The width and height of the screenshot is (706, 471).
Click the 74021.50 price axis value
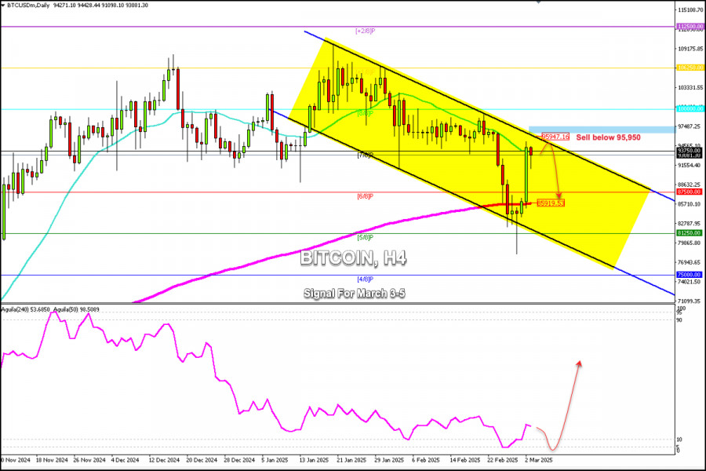(x=690, y=281)
